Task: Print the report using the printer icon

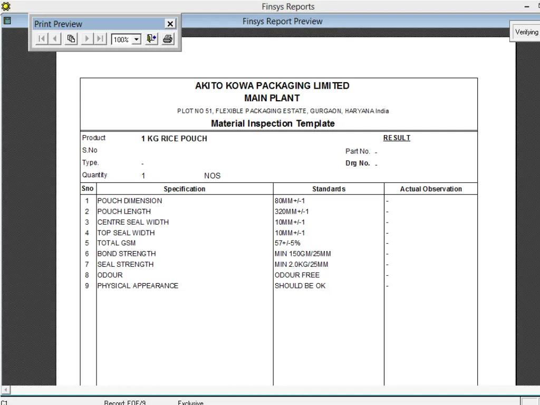Action: click(168, 39)
